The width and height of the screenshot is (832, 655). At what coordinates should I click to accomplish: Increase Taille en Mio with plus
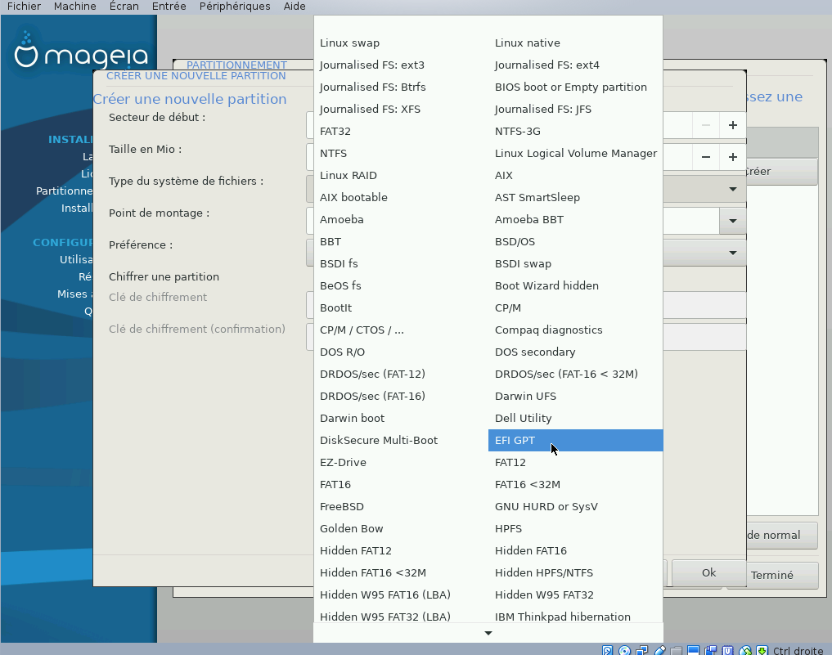733,157
